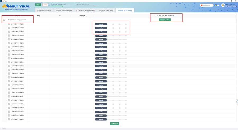Open the Quản lý tài khoản tab
The width and height of the screenshot is (238, 130).
[x=44, y=11]
